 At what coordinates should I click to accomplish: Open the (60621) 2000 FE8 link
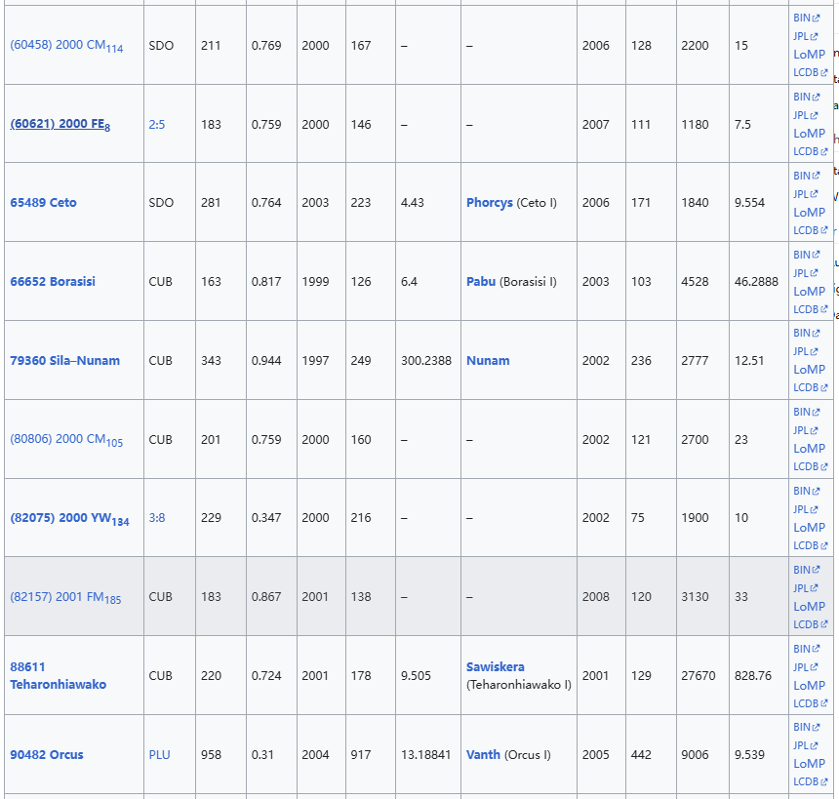60,125
